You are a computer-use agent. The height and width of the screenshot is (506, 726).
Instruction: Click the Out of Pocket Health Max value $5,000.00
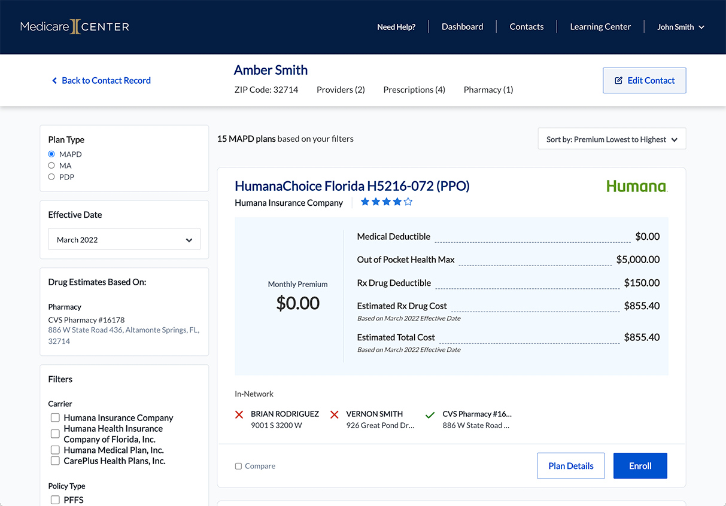click(638, 260)
